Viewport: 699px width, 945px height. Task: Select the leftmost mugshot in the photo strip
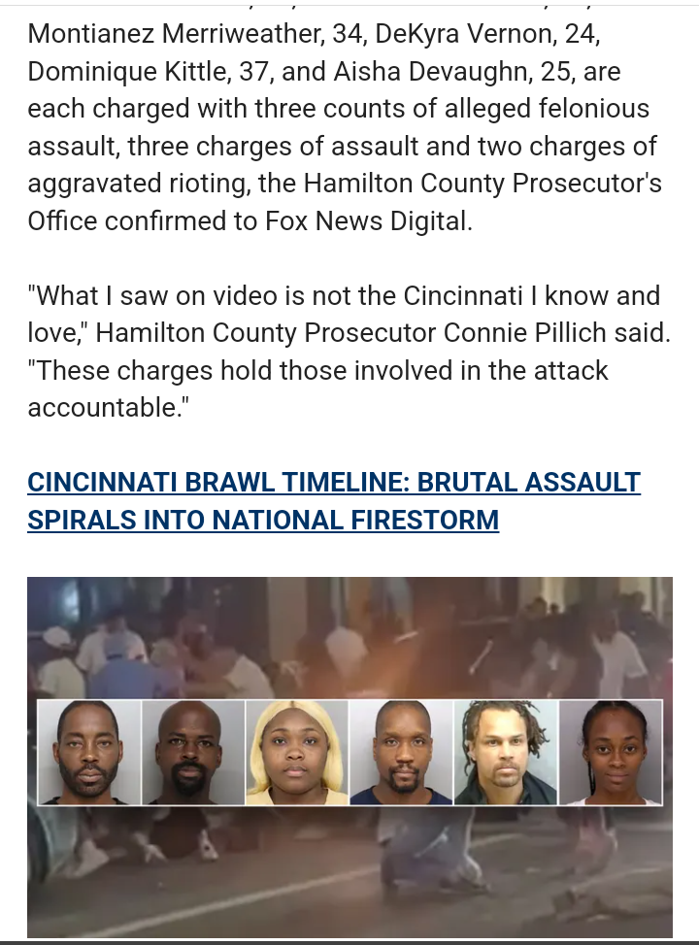point(89,752)
